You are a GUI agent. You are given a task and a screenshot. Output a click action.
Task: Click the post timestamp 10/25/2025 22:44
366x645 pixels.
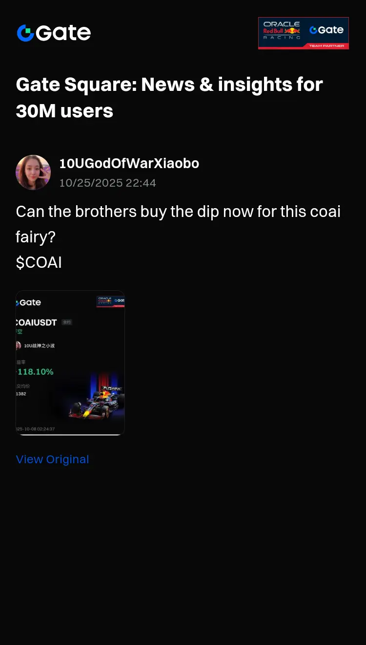(108, 183)
